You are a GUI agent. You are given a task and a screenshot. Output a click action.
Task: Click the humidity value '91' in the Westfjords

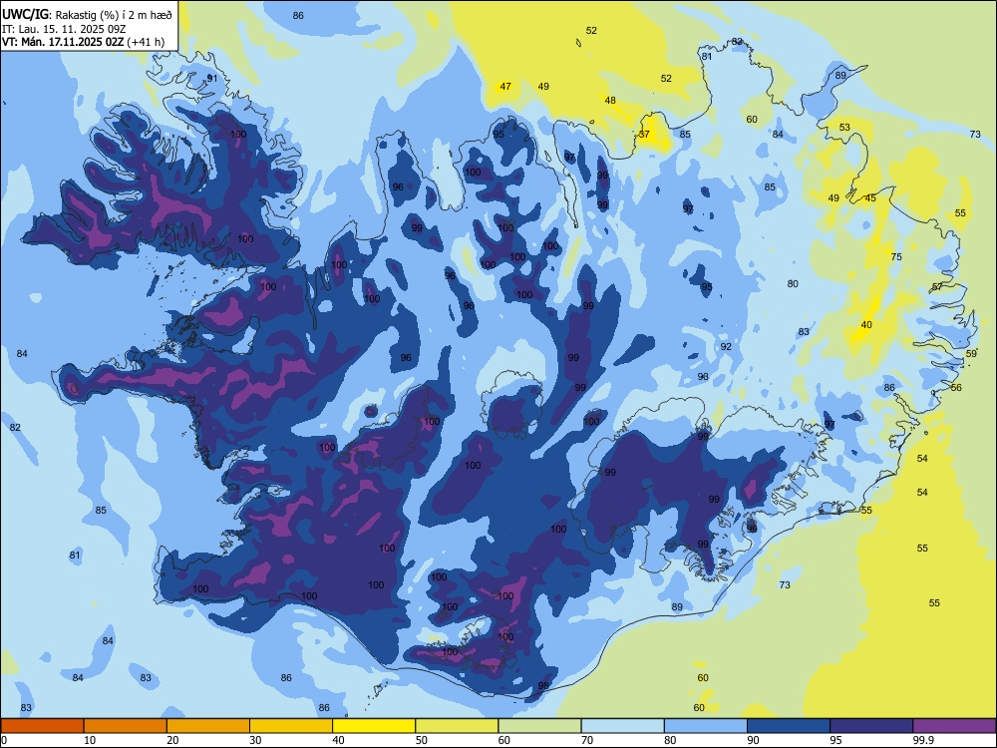(212, 78)
